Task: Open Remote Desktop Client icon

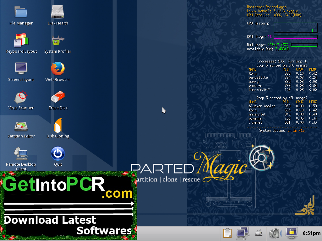Action: click(x=21, y=153)
